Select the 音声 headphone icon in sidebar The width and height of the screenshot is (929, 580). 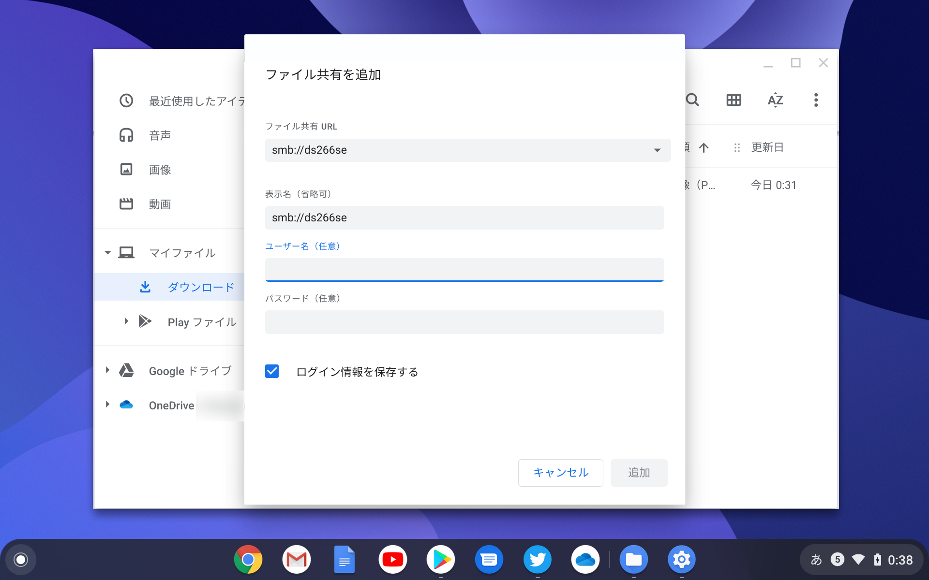click(126, 135)
